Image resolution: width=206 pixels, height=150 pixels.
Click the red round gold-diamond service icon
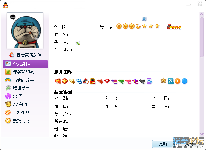pyautogui.click(x=65, y=81)
